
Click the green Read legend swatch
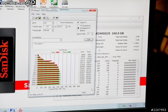click(69, 52)
